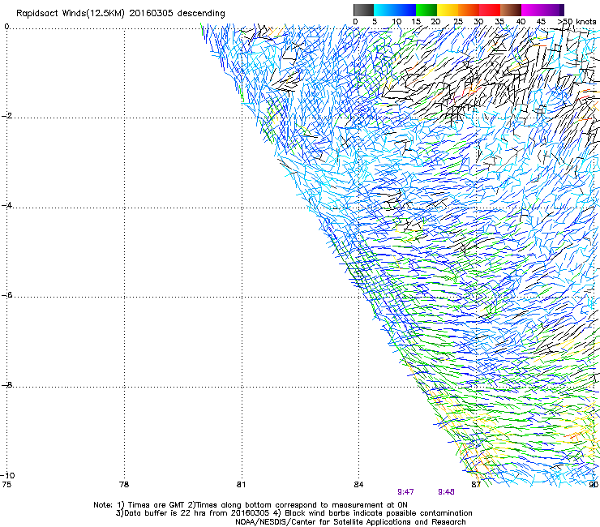
Task: Click the '-2' latitude axis label
Action: point(6,116)
